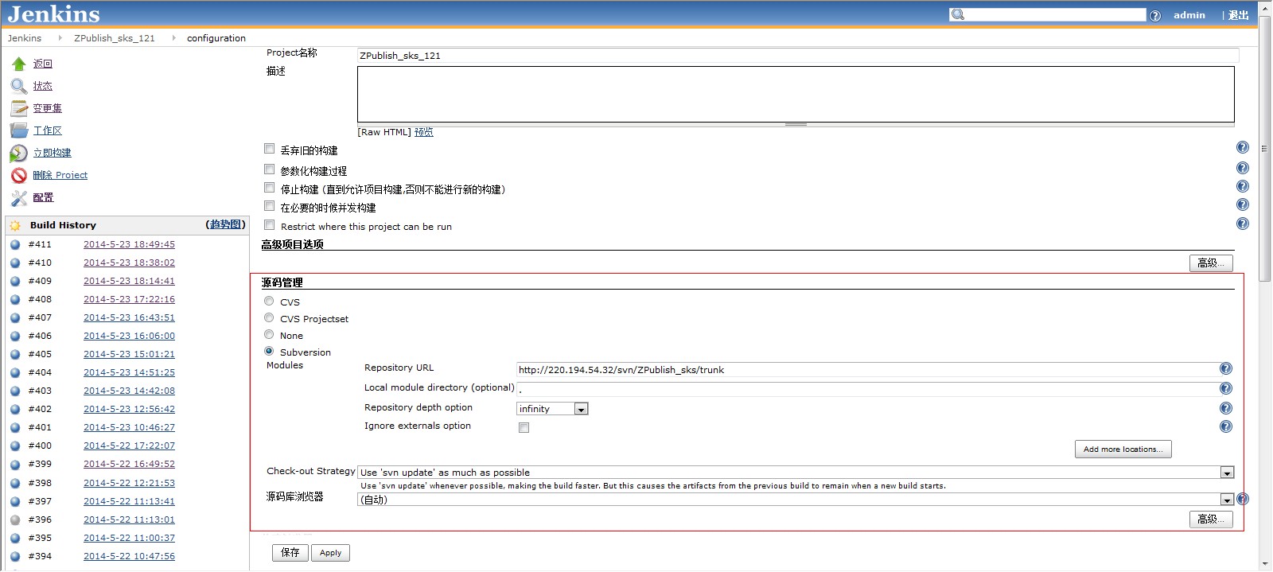Image resolution: width=1273 pixels, height=572 pixels.
Task: Open the 源码库浏览器 dropdown list
Action: pos(1227,500)
